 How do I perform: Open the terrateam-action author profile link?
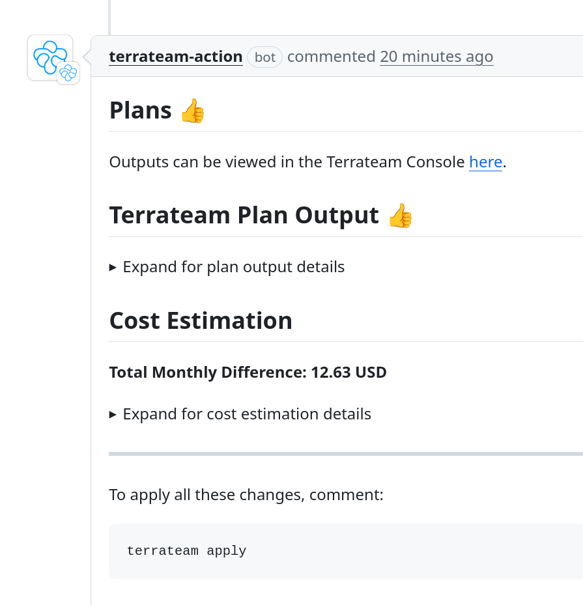click(176, 57)
